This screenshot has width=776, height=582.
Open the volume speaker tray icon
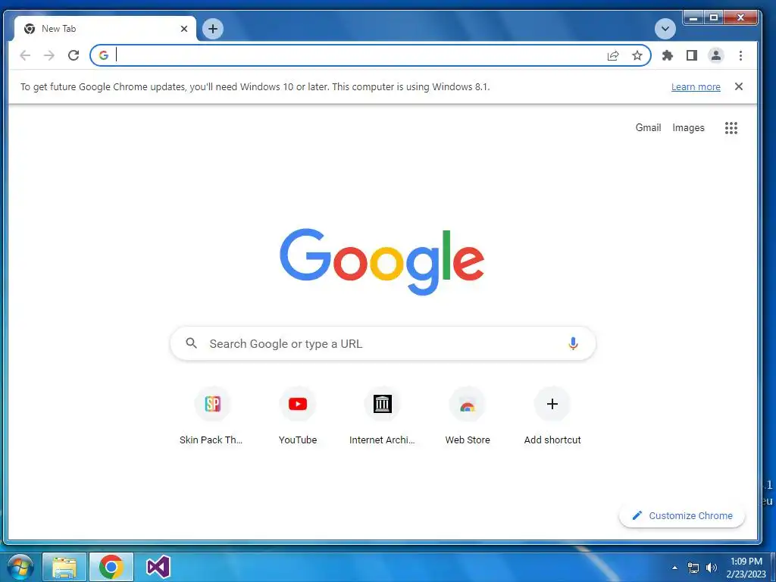click(x=712, y=568)
